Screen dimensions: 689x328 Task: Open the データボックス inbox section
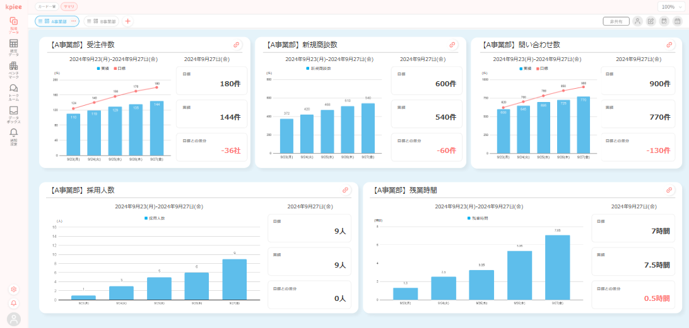coord(13,113)
